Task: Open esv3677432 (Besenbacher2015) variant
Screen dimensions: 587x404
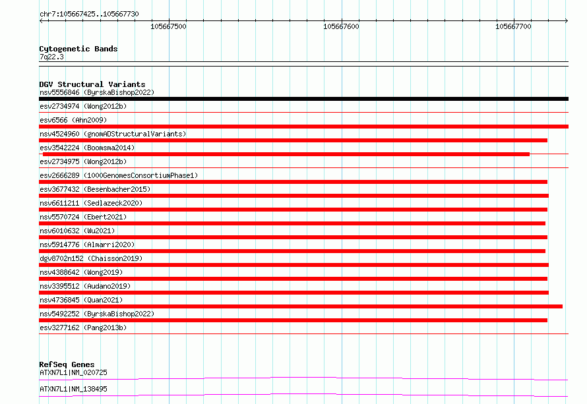Action: [95, 189]
